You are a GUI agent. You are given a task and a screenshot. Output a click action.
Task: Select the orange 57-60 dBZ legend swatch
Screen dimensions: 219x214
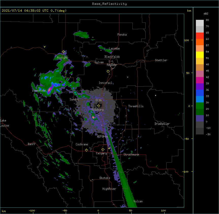coord(200,42)
